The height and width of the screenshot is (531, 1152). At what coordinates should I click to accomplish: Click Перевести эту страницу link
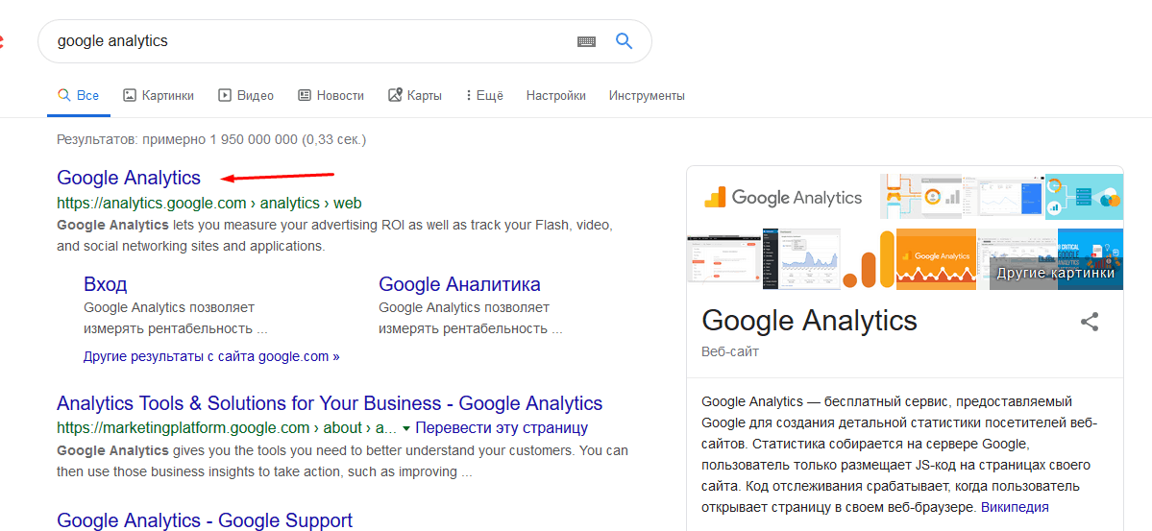point(502,428)
